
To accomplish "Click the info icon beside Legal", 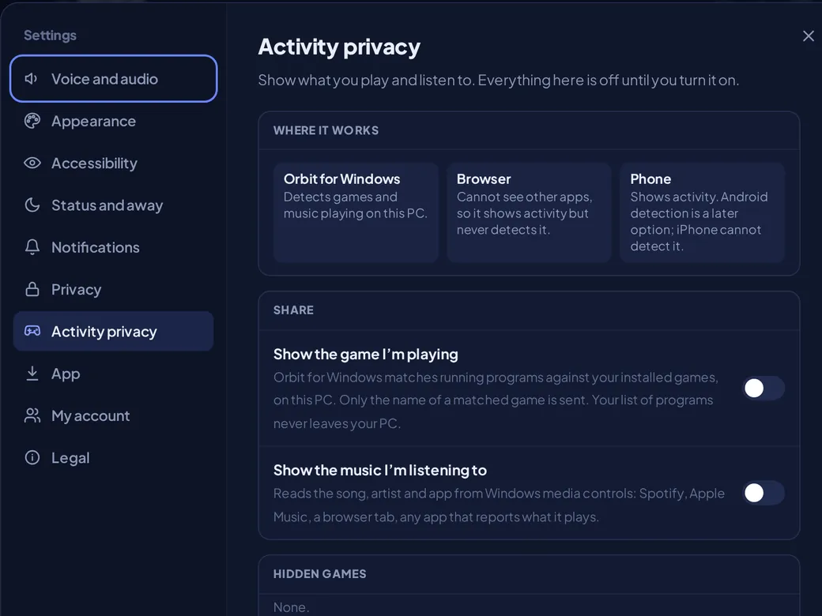I will [x=32, y=458].
